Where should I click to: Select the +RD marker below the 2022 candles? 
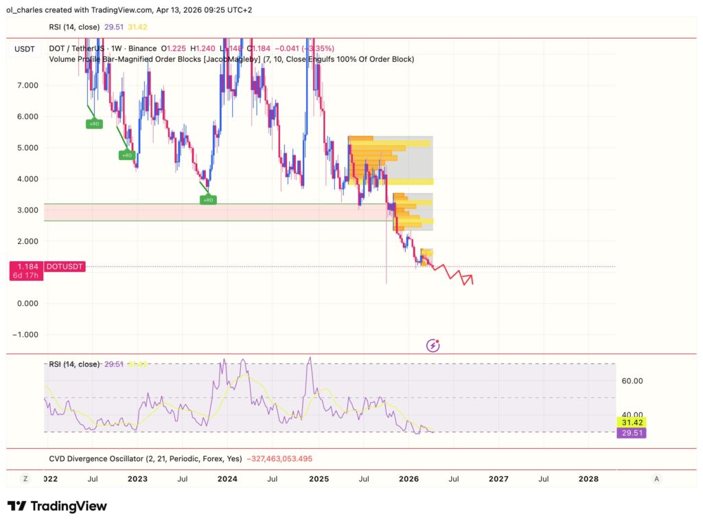[93, 123]
